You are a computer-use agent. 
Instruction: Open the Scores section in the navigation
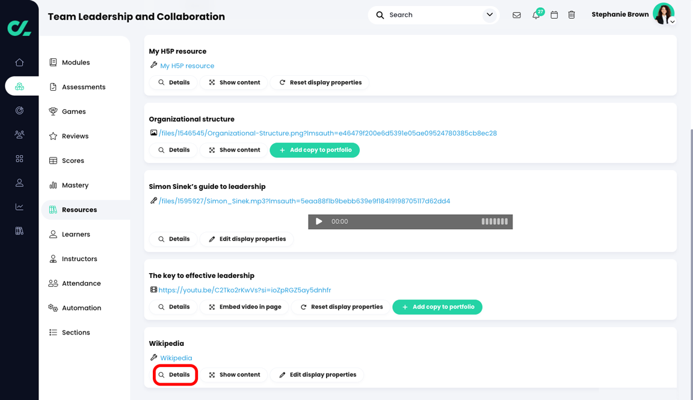(73, 160)
